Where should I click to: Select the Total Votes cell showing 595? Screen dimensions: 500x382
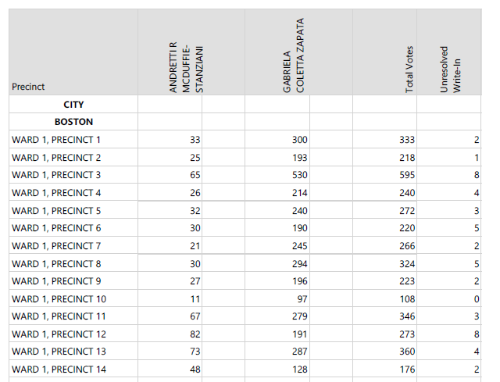pos(406,175)
